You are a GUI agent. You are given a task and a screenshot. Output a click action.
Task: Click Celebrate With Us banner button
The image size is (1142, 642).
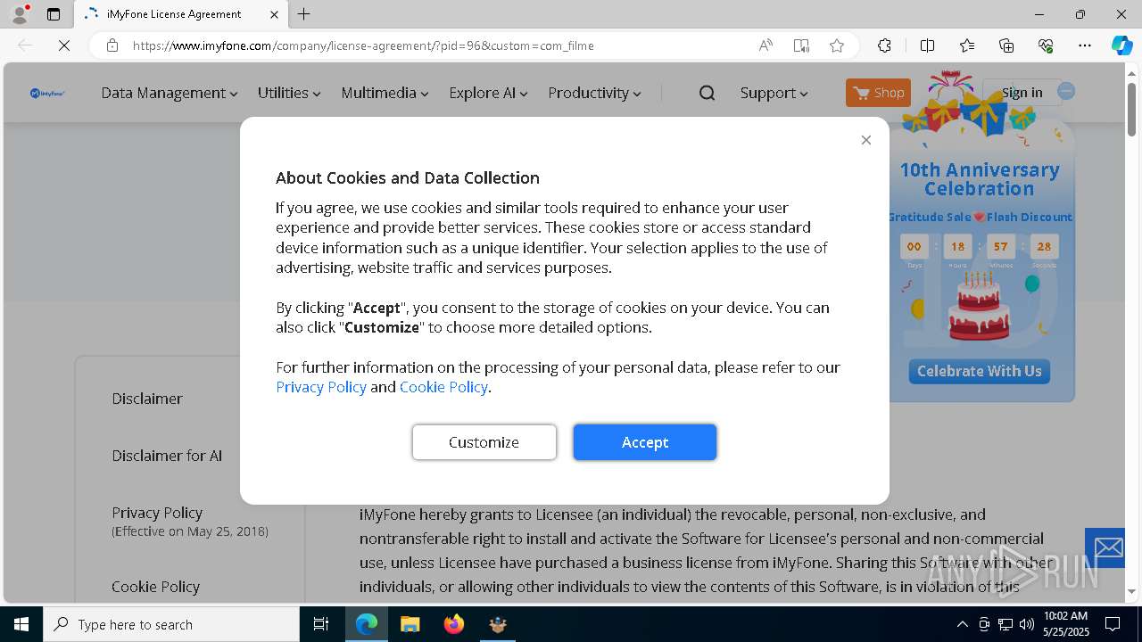[980, 371]
